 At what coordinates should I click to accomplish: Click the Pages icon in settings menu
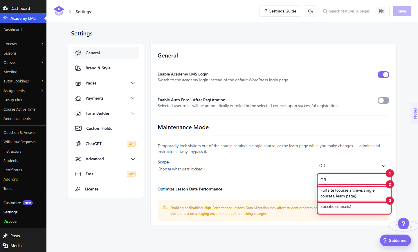point(78,83)
